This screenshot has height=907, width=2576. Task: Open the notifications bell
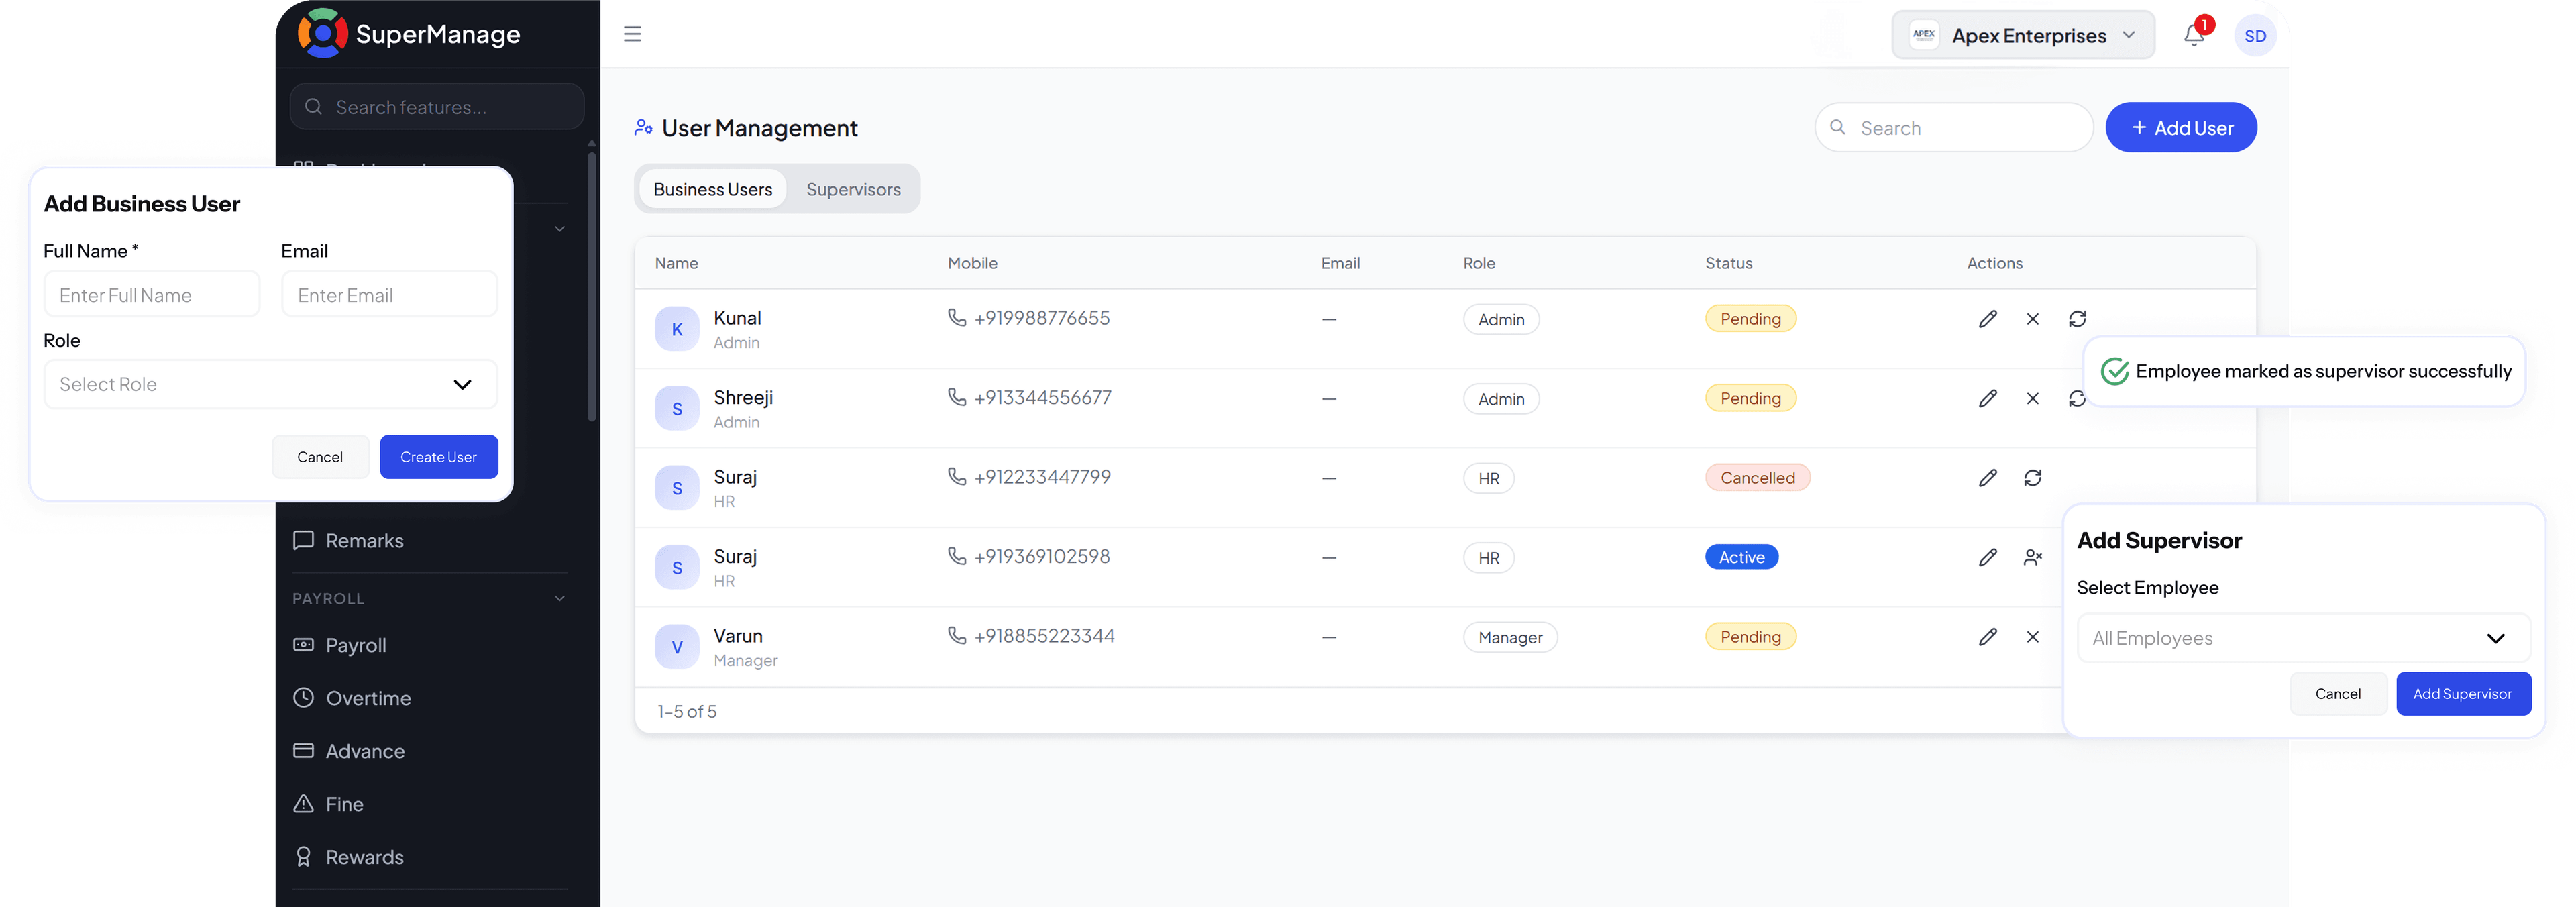click(2193, 35)
